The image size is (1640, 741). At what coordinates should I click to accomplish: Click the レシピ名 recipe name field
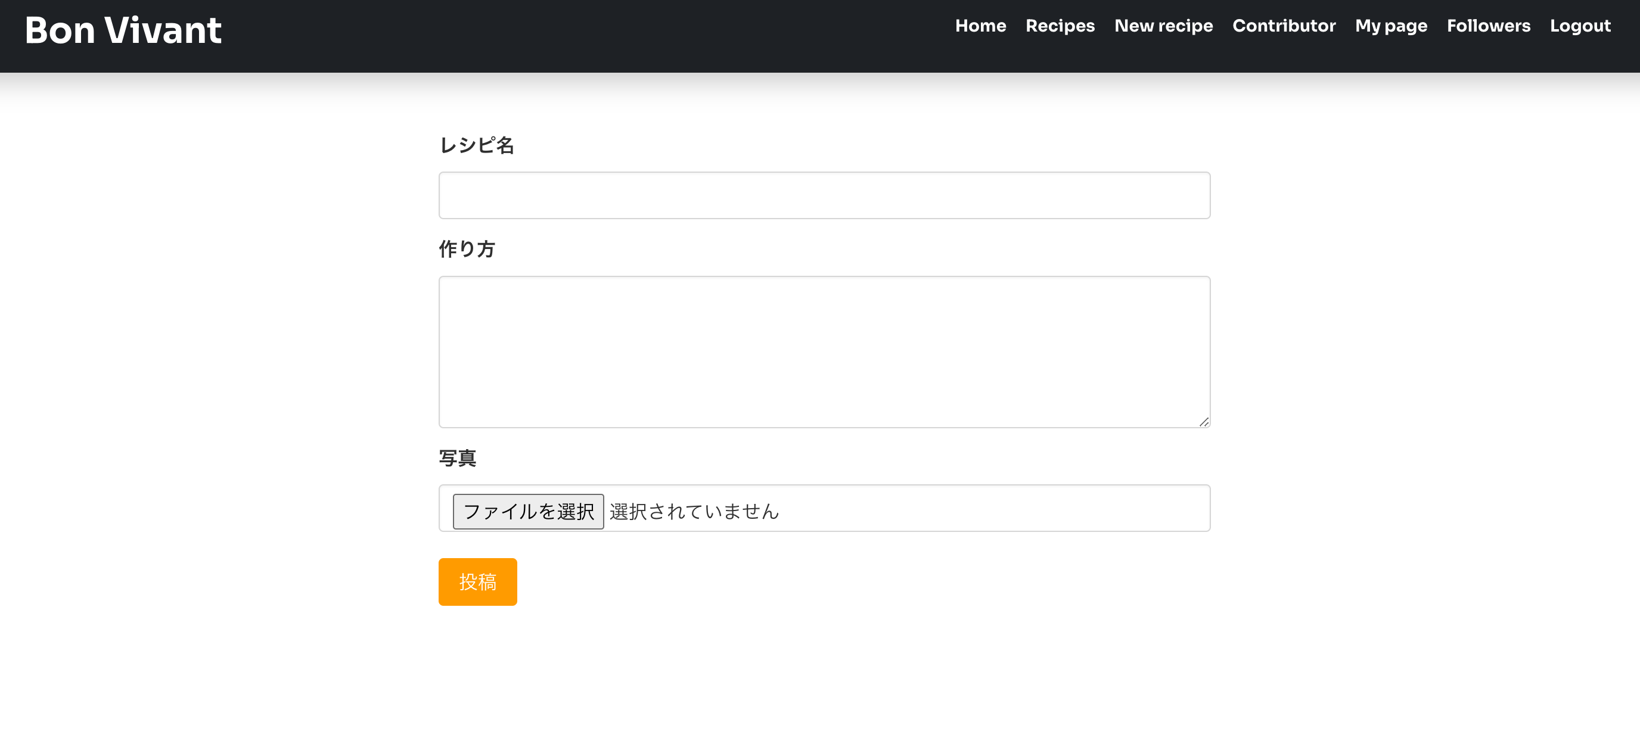pos(824,195)
